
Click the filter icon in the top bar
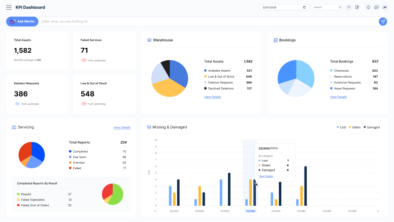click(349, 7)
